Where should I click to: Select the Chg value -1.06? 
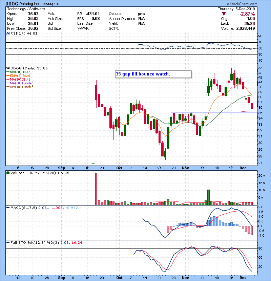click(250, 19)
